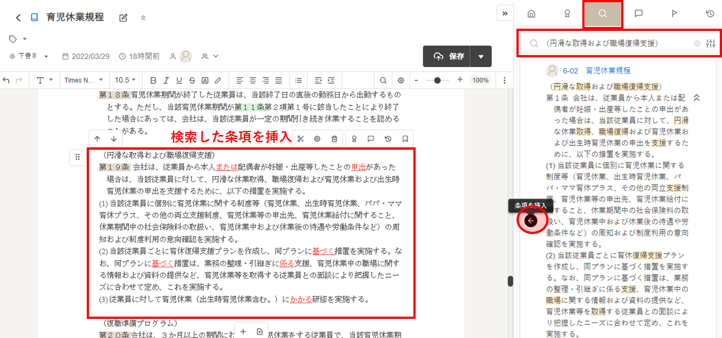Click the drag handle beside clause 19

pos(77,157)
